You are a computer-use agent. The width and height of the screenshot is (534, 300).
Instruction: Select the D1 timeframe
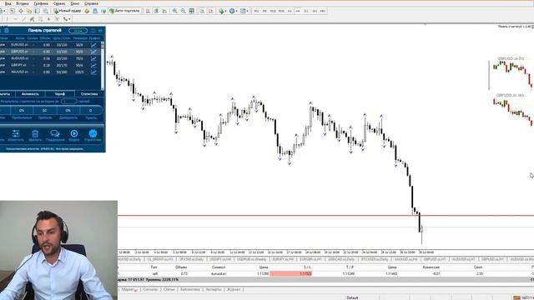point(306,11)
